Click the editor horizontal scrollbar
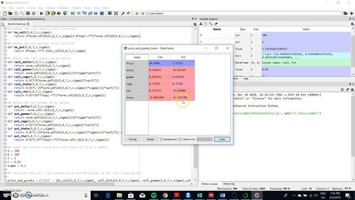 coord(97,184)
